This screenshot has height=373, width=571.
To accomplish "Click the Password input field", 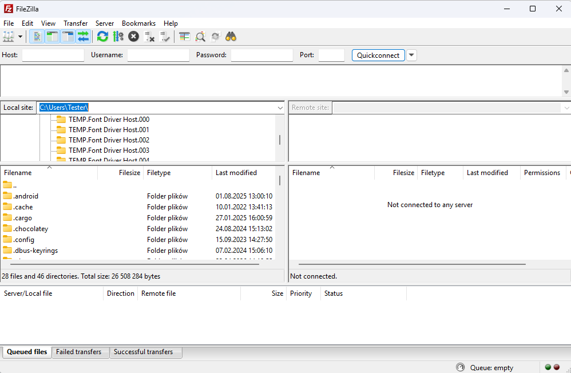I will 262,55.
